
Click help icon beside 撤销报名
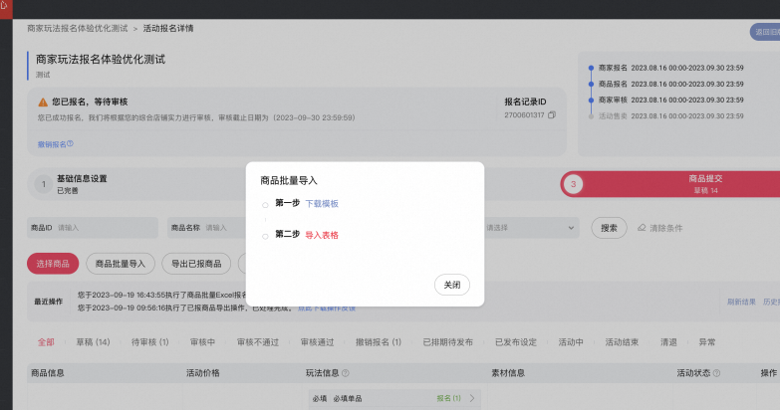point(70,143)
